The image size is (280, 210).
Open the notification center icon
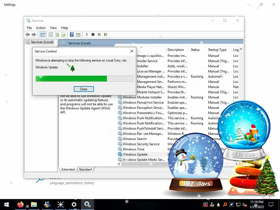271,205
